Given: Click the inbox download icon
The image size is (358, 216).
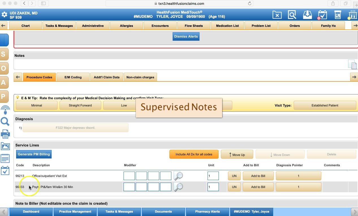Looking at the screenshot, I should [307, 15].
